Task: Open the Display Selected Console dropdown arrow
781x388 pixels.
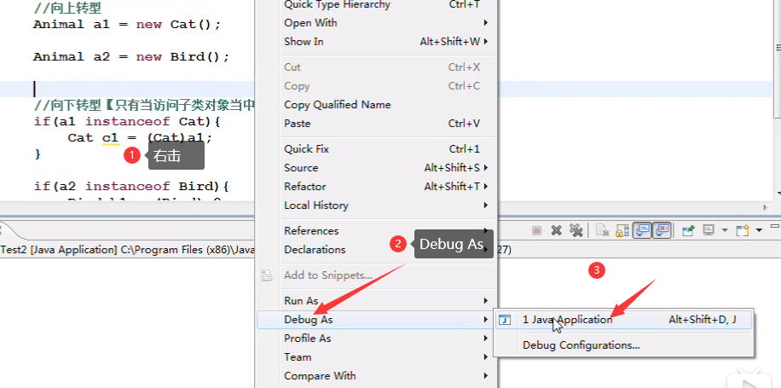Action: [x=725, y=230]
